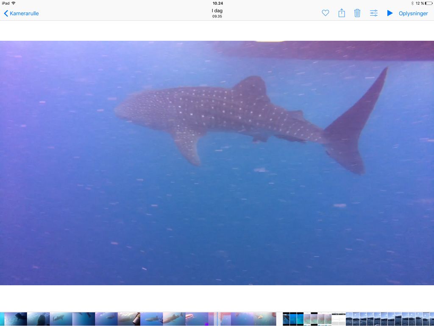The height and width of the screenshot is (326, 434).
Task: Select the white document screenshot thumbnail
Action: click(338, 319)
